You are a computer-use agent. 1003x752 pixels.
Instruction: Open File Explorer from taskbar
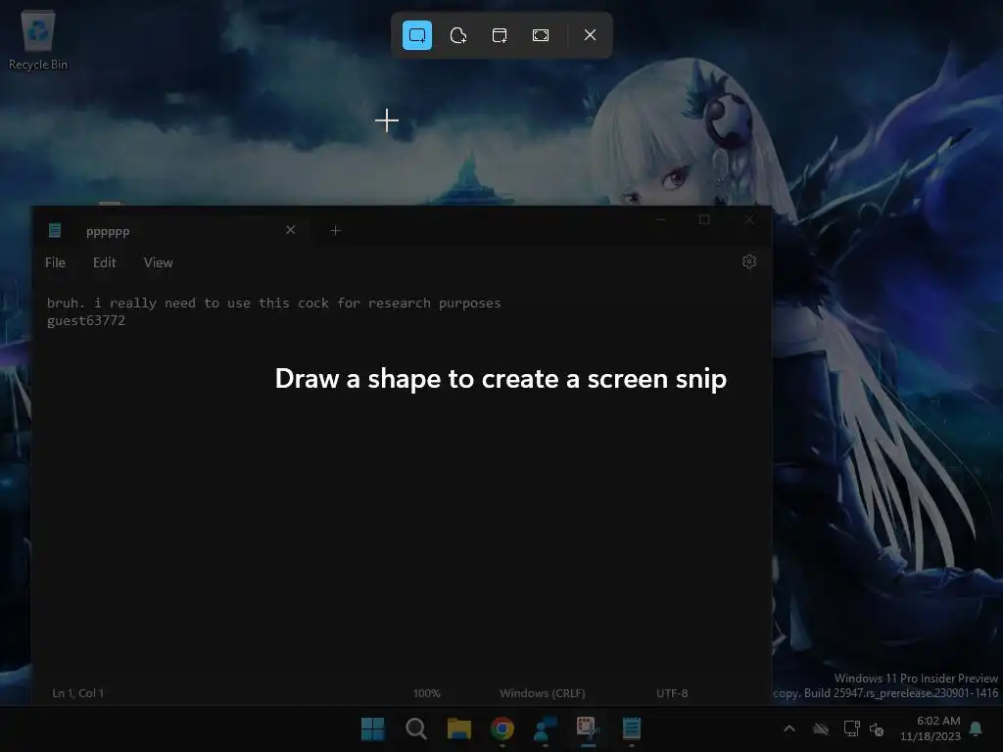pos(459,728)
